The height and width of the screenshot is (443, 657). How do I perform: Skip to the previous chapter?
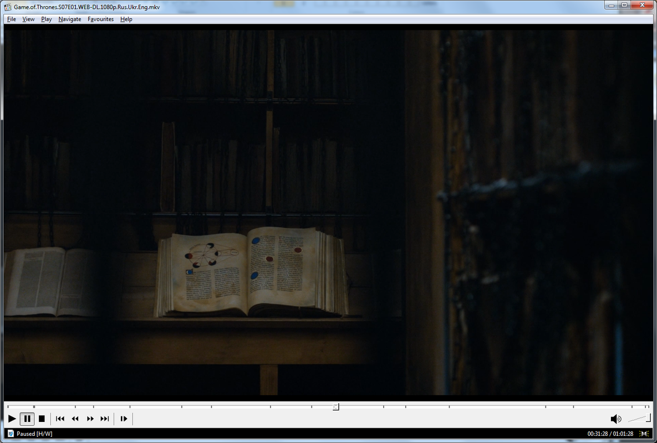click(x=60, y=419)
